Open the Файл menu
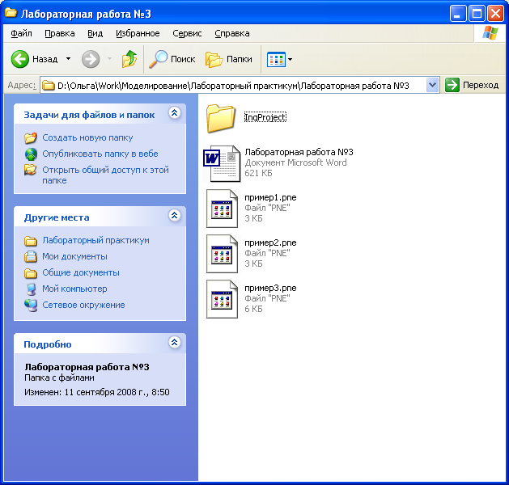The height and width of the screenshot is (485, 509). (x=21, y=33)
